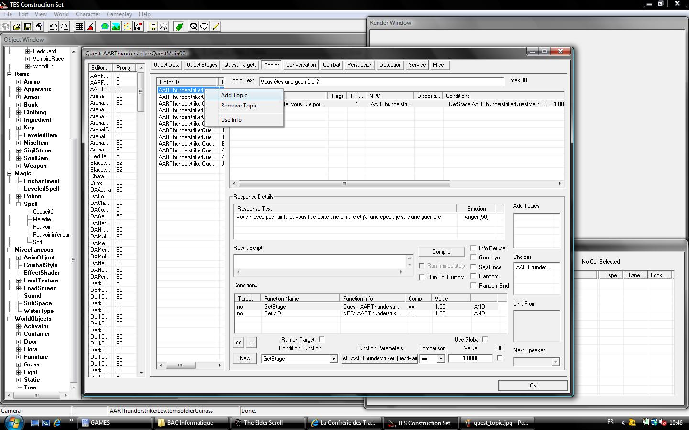Viewport: 689px width, 430px height.
Task: Tick the Use Global checkbox
Action: click(x=485, y=339)
